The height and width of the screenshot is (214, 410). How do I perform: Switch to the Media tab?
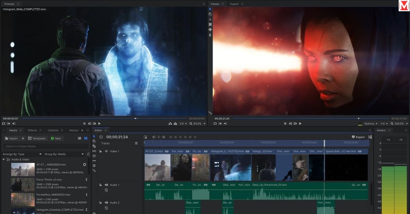[13, 130]
